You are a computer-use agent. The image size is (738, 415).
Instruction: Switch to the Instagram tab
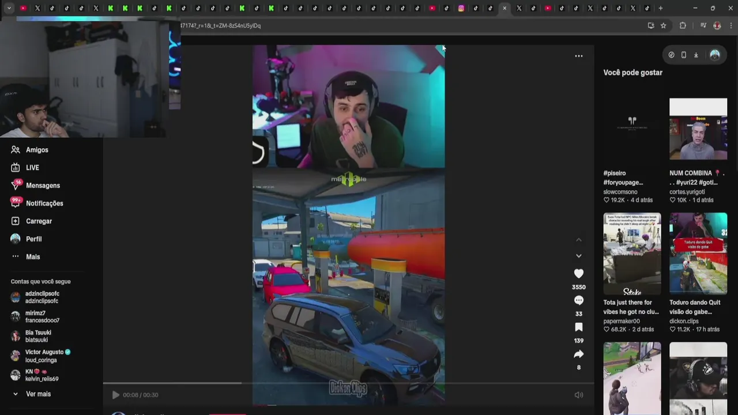461,8
